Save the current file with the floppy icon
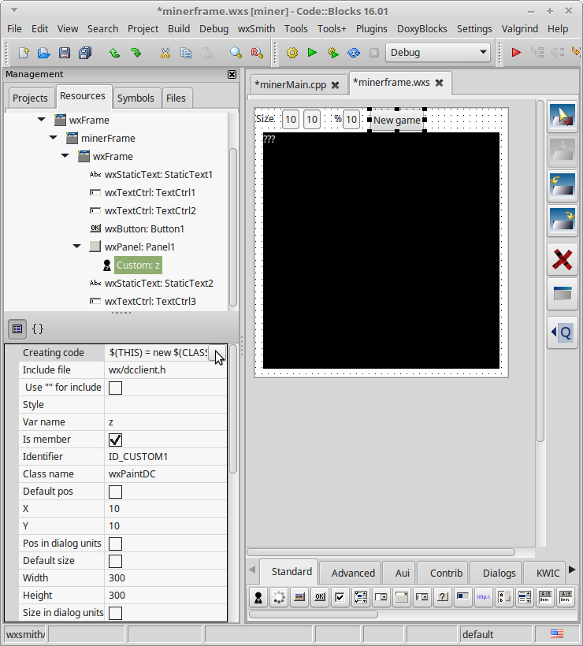This screenshot has width=583, height=646. pos(65,53)
